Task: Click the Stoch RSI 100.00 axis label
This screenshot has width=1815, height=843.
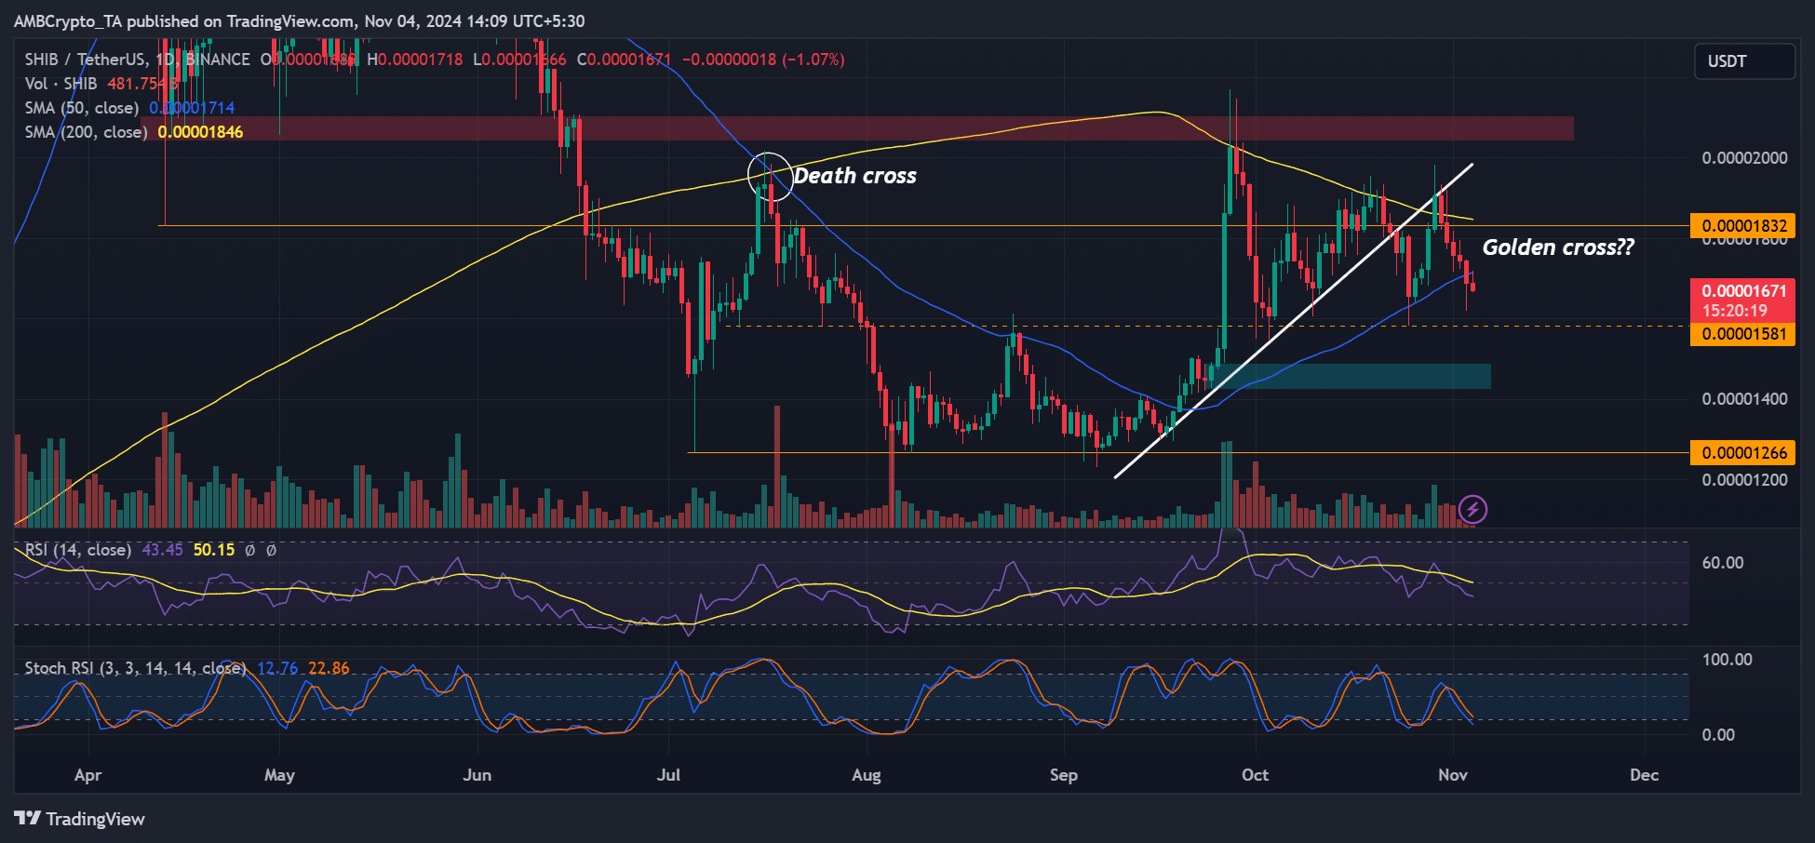Action: [x=1728, y=660]
